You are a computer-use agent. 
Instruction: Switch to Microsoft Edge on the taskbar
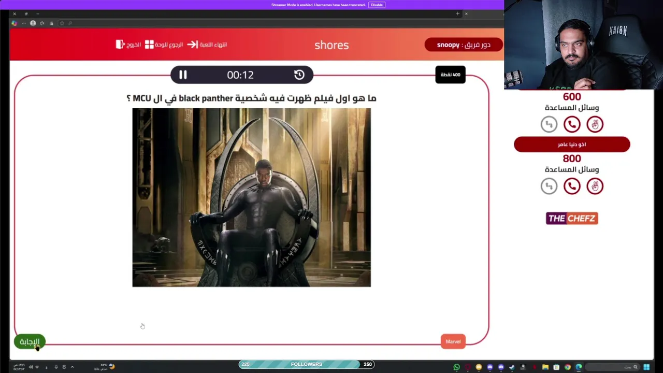tap(579, 367)
